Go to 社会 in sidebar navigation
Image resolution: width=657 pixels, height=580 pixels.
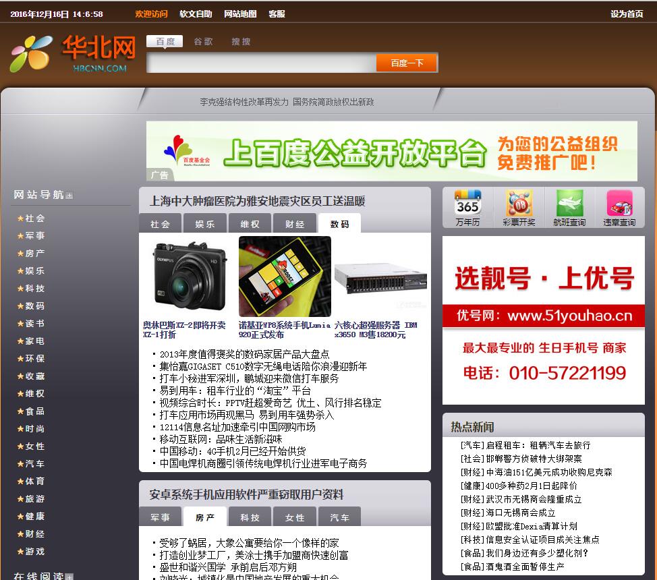click(x=35, y=219)
